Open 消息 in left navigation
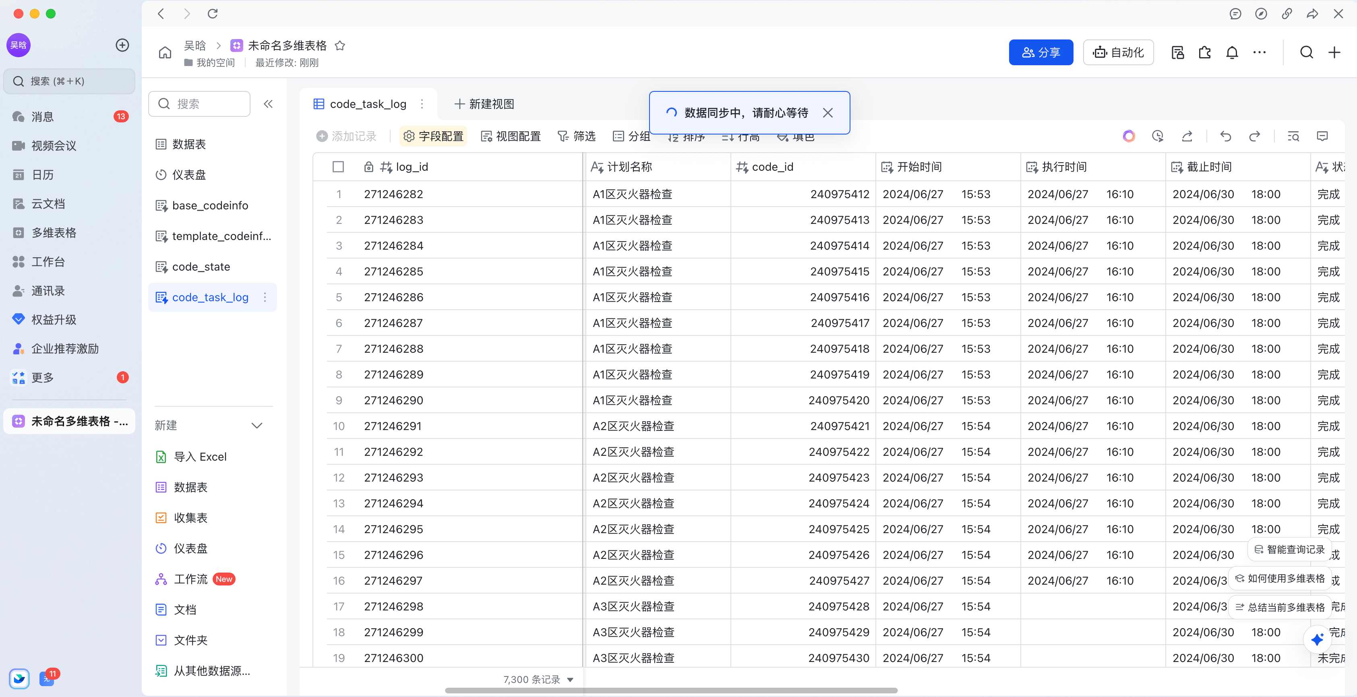Screen dimensions: 1357x697 69,117
